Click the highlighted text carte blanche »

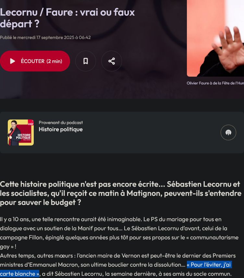tap(19, 274)
